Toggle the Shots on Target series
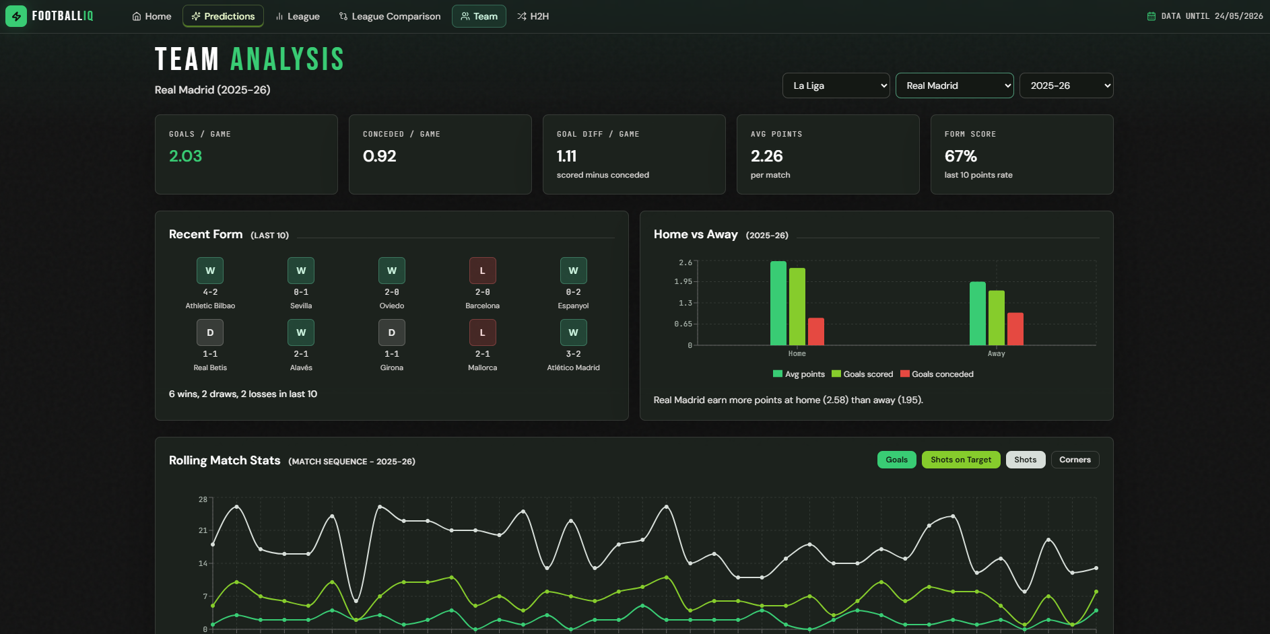1270x634 pixels. point(961,460)
